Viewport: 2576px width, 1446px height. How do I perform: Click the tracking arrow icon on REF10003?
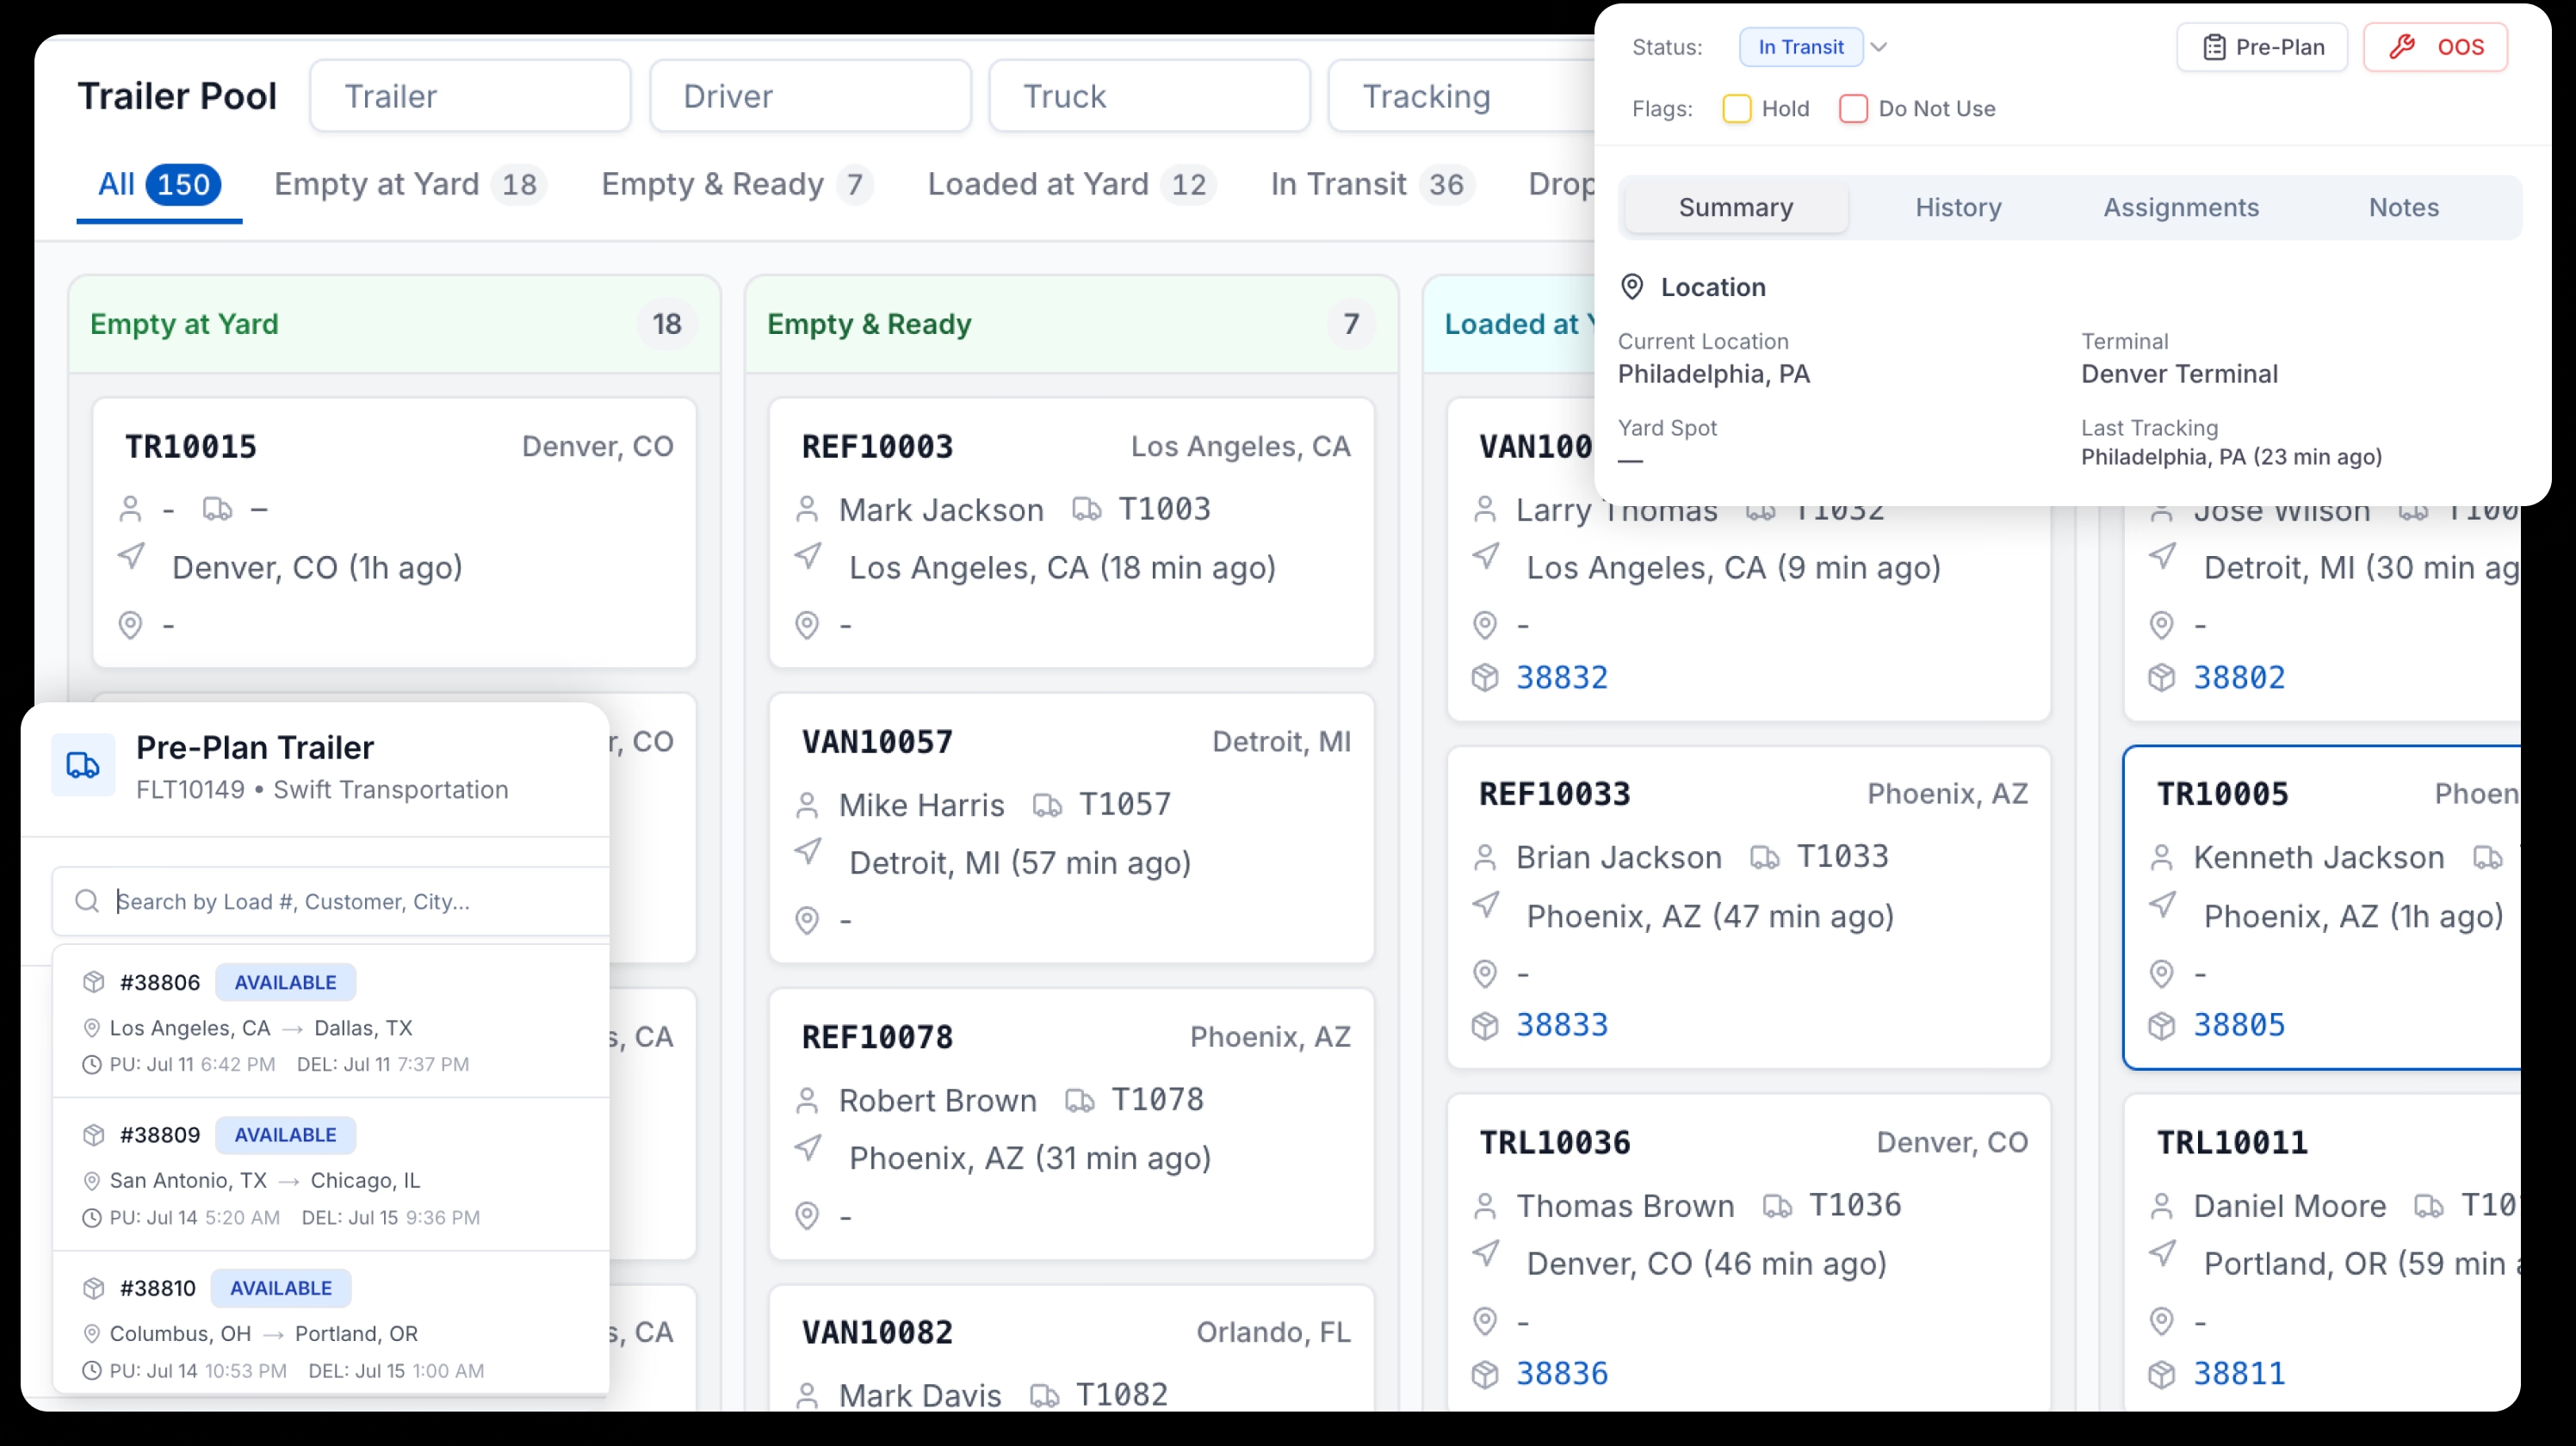pyautogui.click(x=808, y=555)
